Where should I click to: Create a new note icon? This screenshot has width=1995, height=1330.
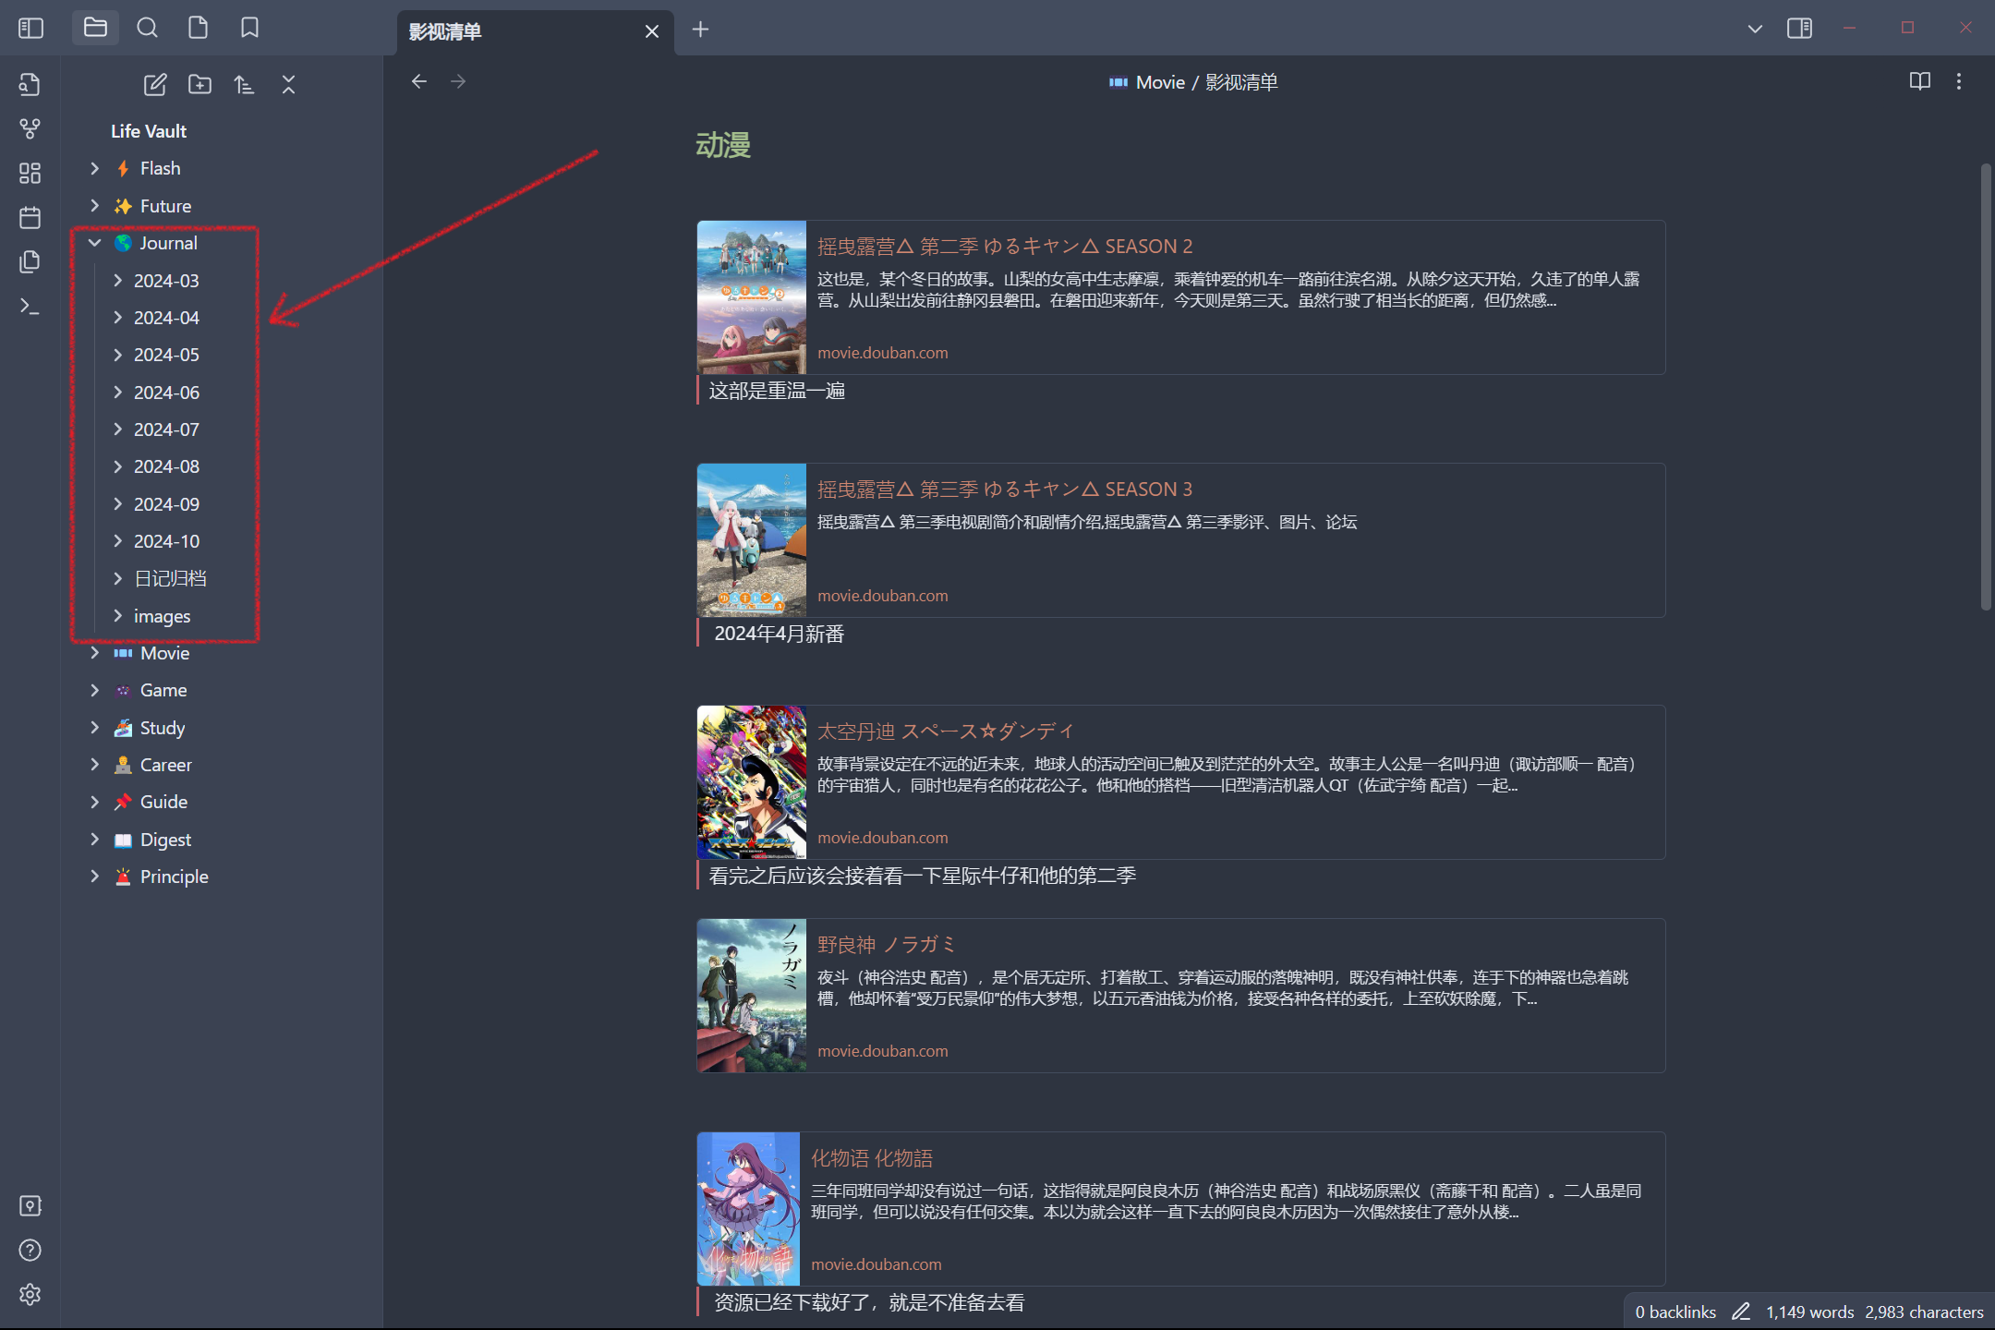click(155, 85)
